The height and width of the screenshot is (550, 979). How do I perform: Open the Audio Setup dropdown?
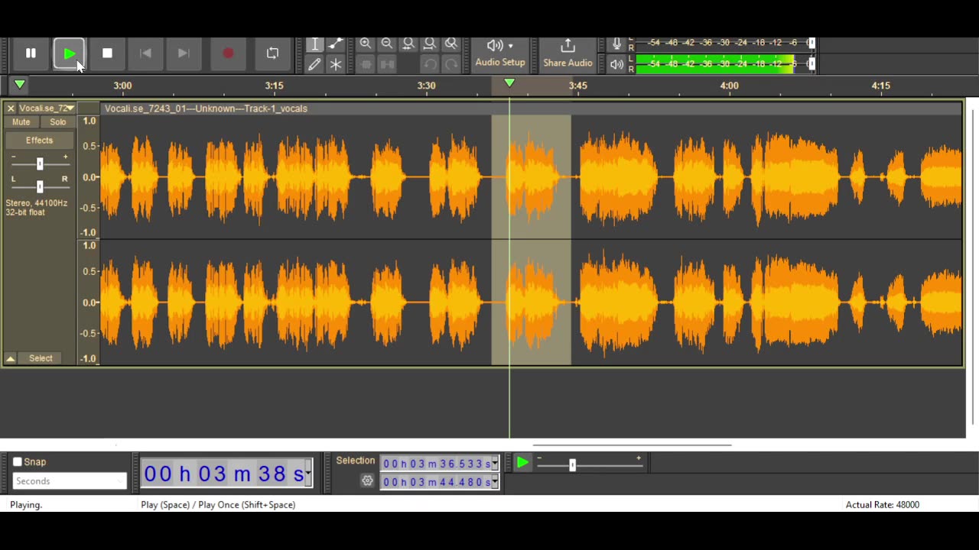point(500,53)
